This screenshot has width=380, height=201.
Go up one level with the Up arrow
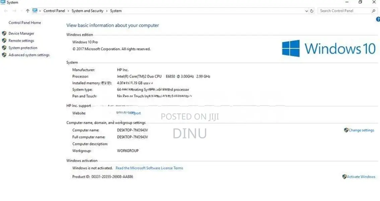click(28, 11)
